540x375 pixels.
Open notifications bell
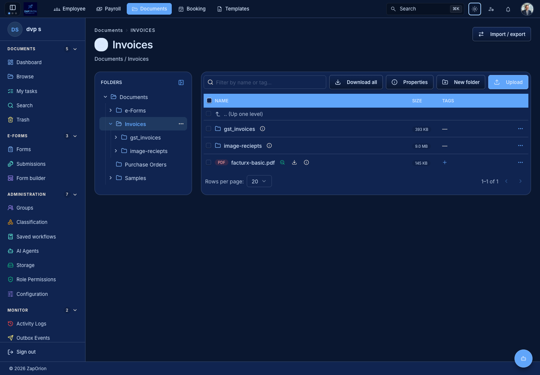508,9
